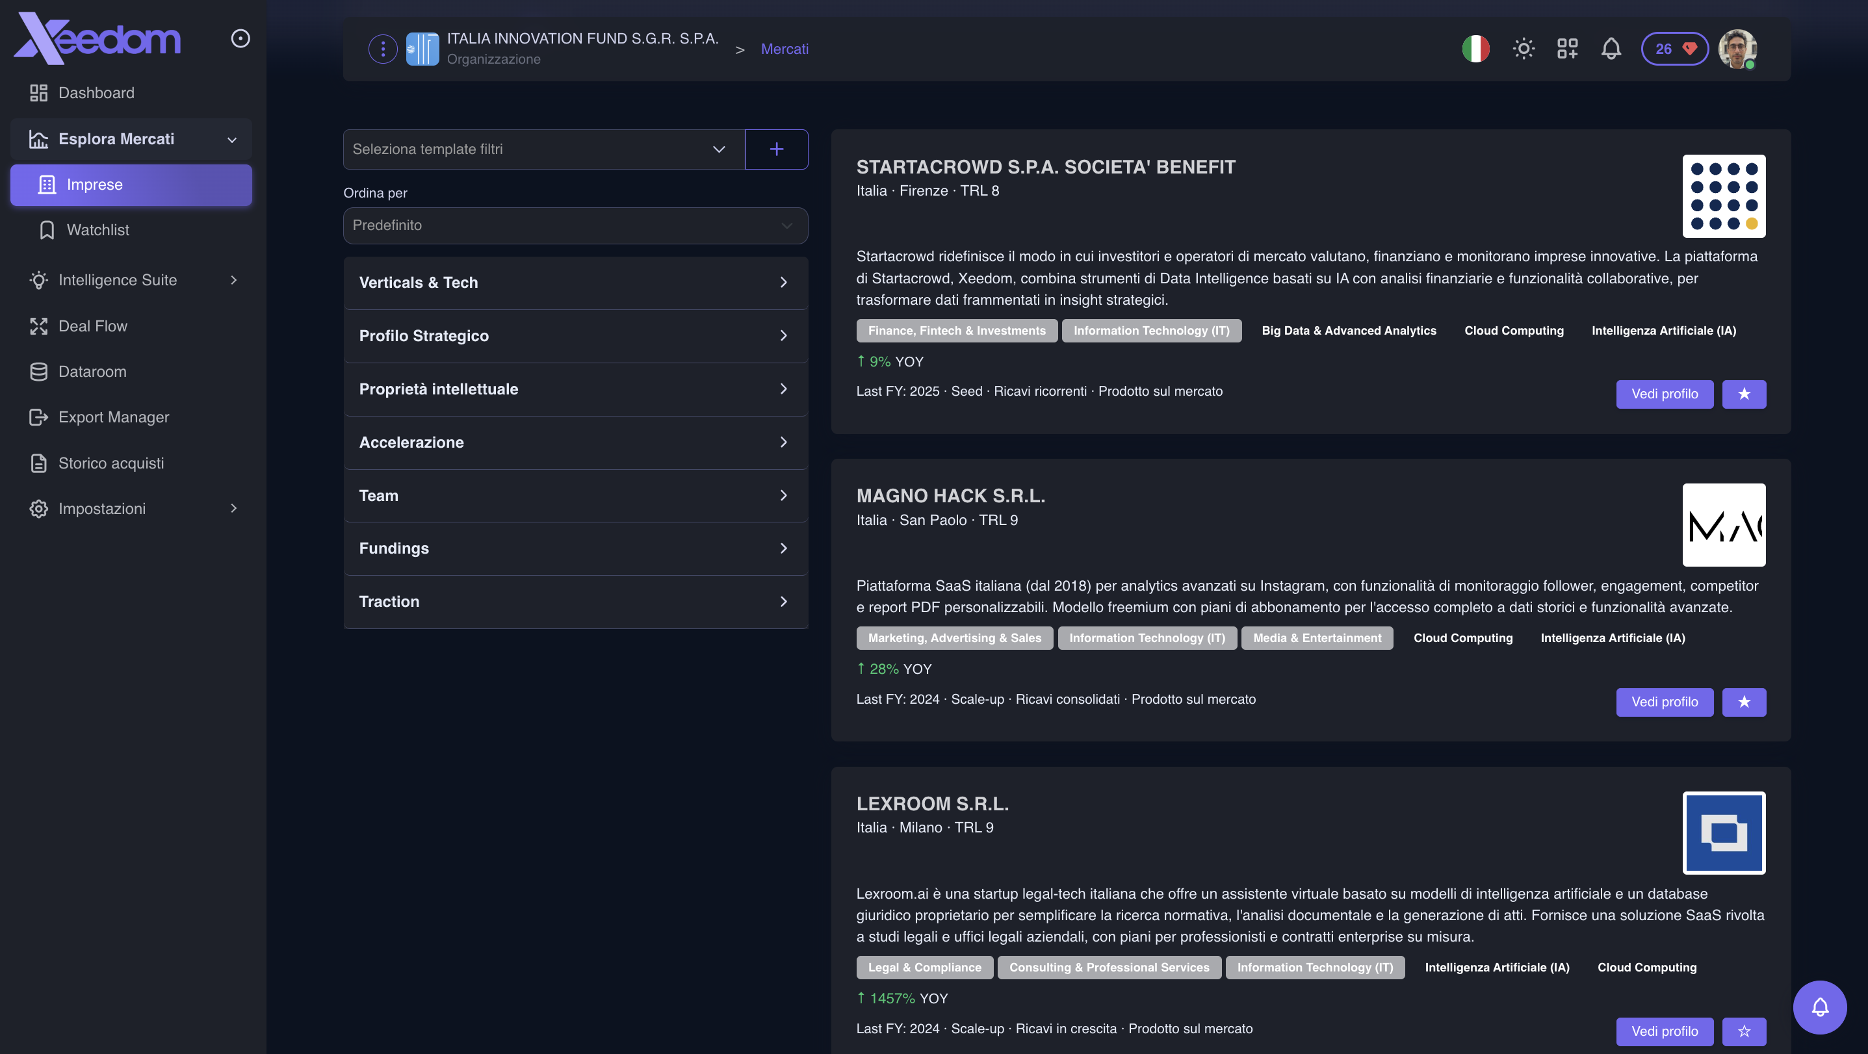Viewport: 1868px width, 1054px height.
Task: View the Startacrowd profile
Action: coord(1664,394)
